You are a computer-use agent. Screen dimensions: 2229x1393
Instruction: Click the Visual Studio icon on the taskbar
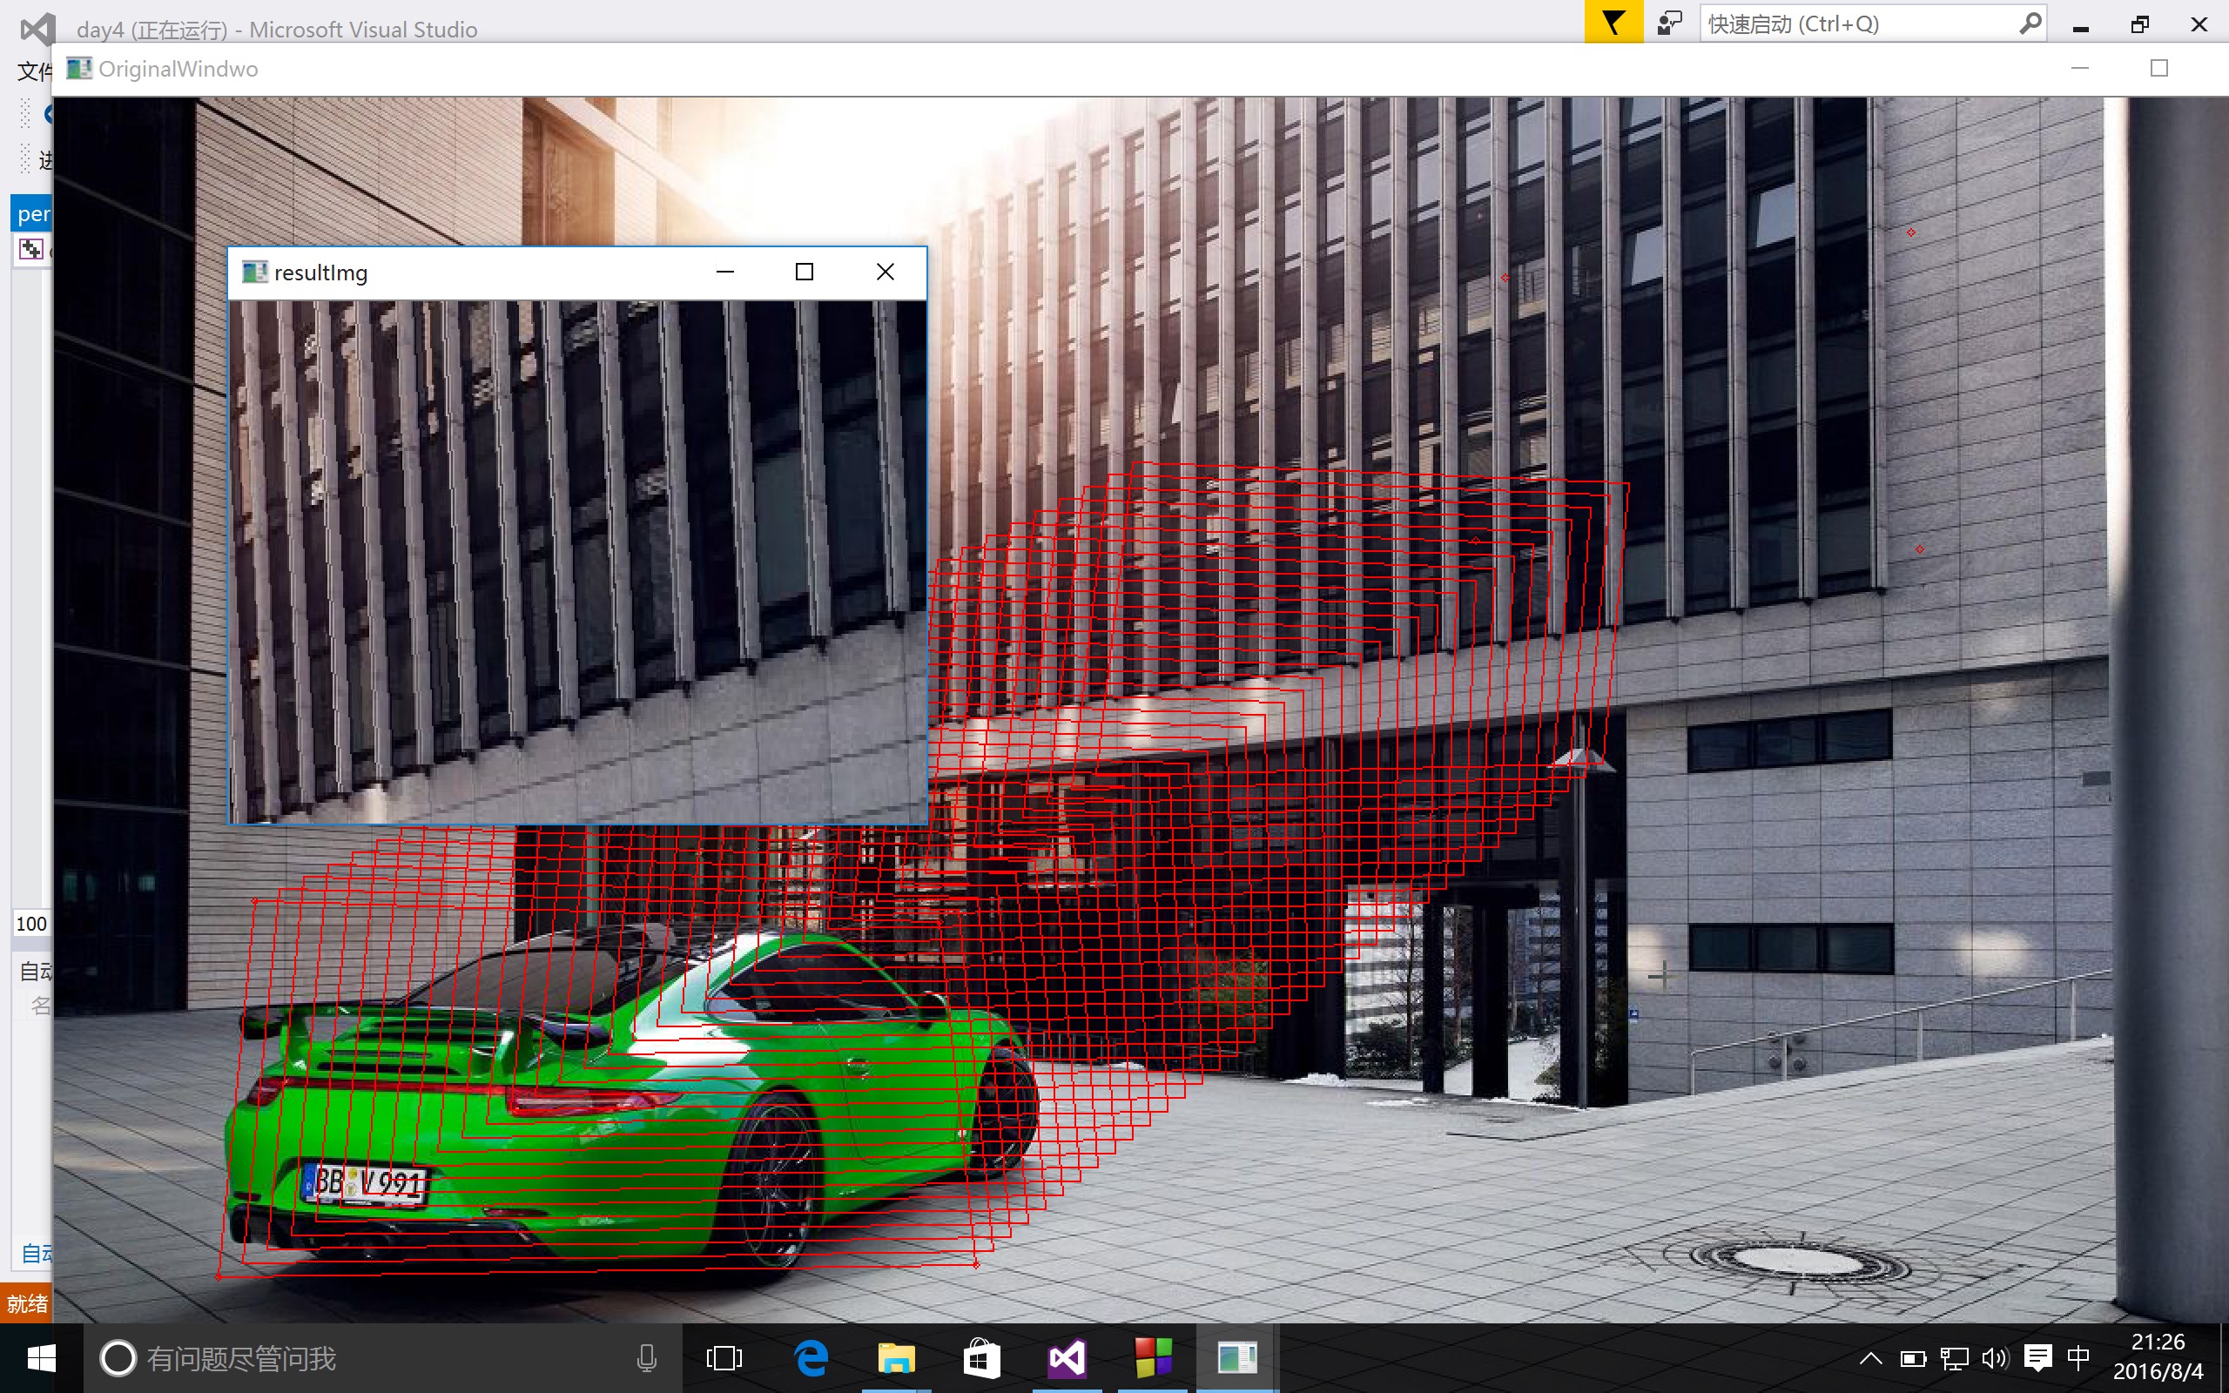(1066, 1357)
